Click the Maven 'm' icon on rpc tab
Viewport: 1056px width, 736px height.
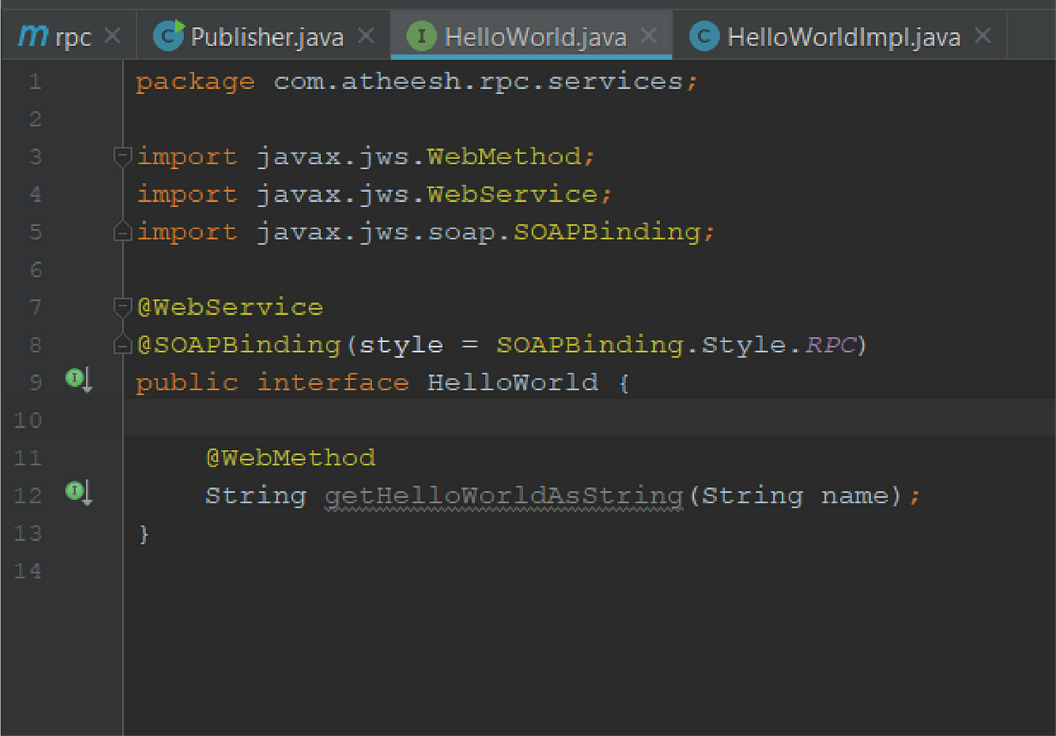pyautogui.click(x=33, y=36)
